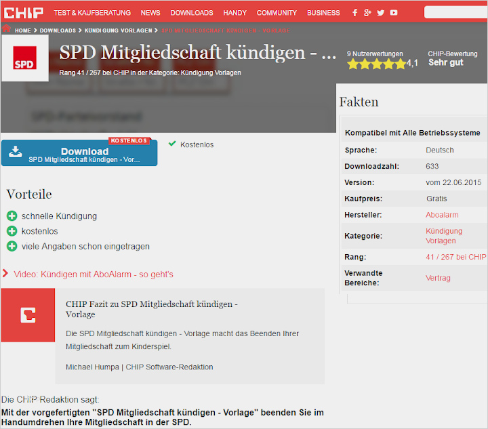The image size is (488, 429).
Task: Click the page title SPD Mitgliedschaft kündigen
Action: coord(198,52)
